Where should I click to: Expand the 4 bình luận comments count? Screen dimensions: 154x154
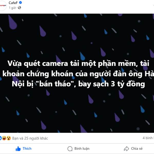click(x=148, y=138)
